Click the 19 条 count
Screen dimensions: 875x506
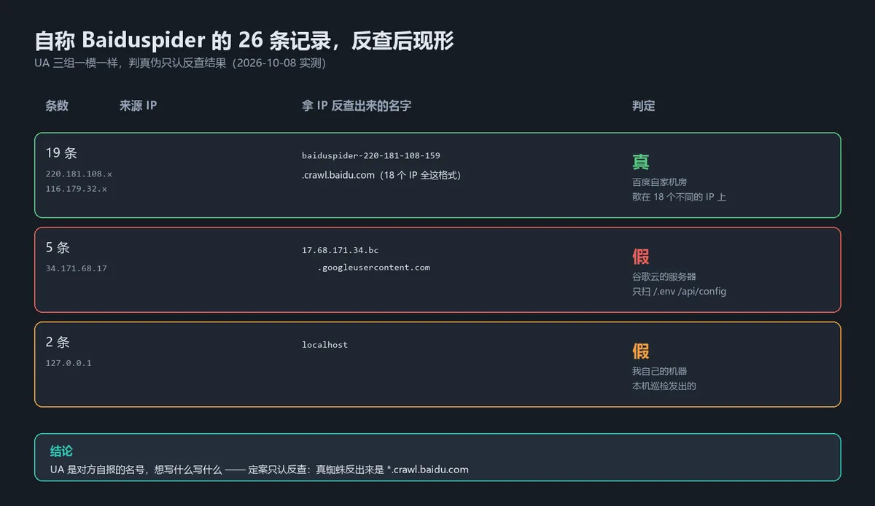click(61, 153)
